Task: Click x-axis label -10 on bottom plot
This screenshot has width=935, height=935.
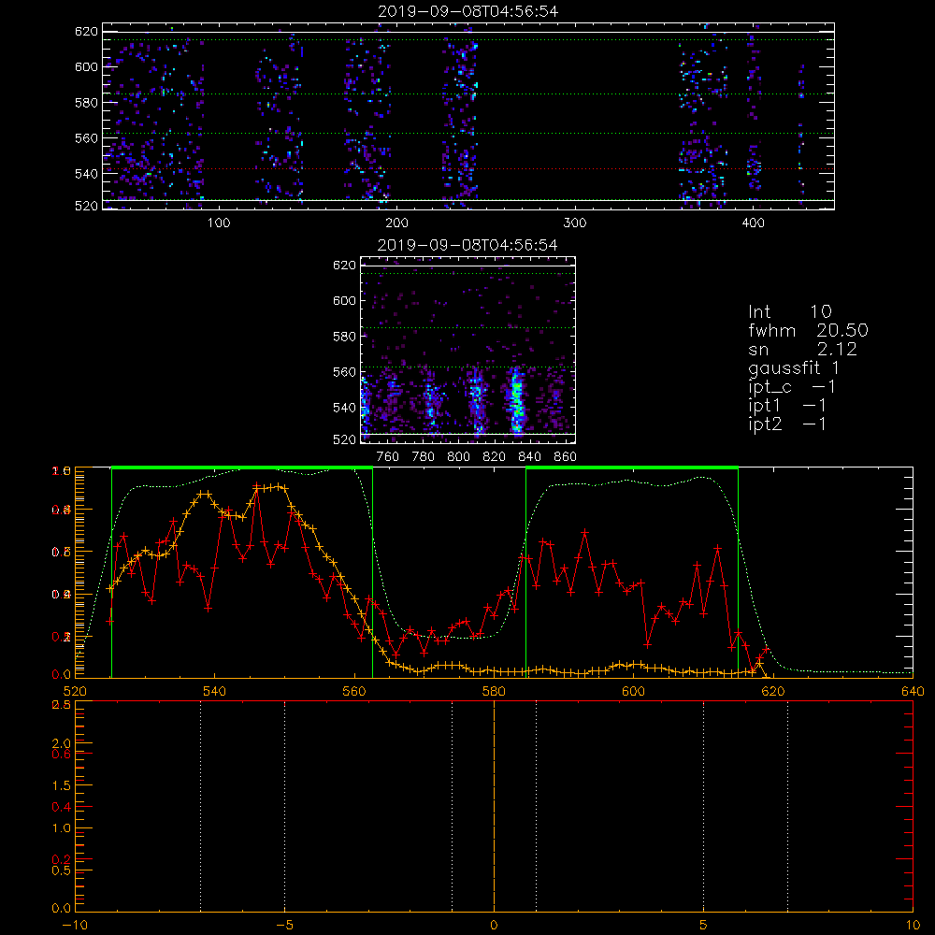Action: point(75,926)
